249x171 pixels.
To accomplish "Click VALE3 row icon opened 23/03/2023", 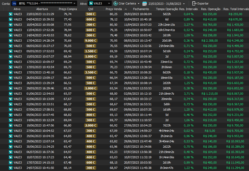I will click(11, 14).
